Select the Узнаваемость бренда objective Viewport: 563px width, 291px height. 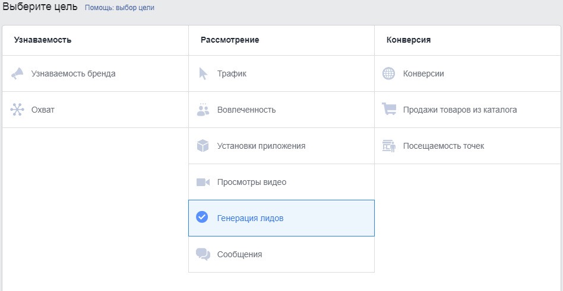click(x=73, y=74)
